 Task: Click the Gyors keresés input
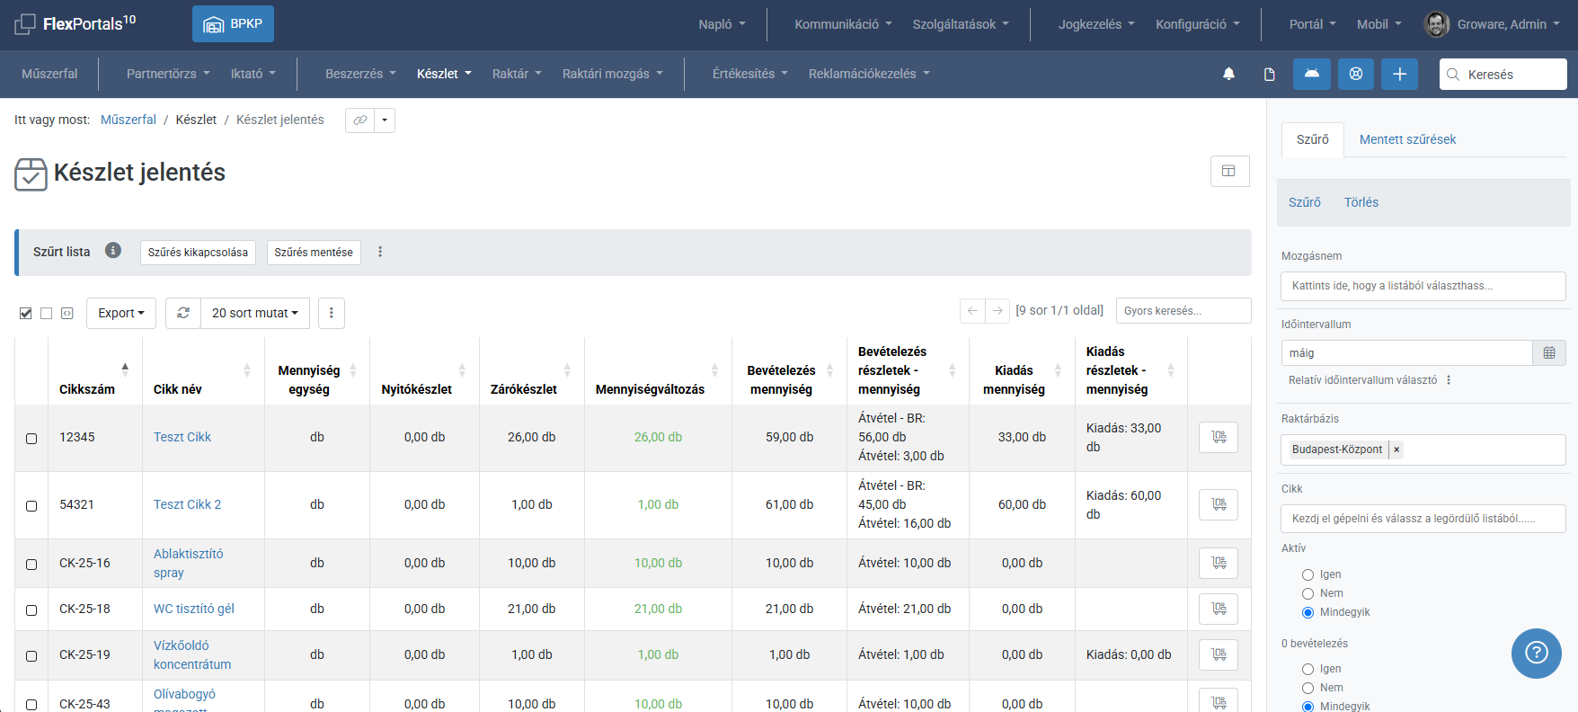(1183, 311)
